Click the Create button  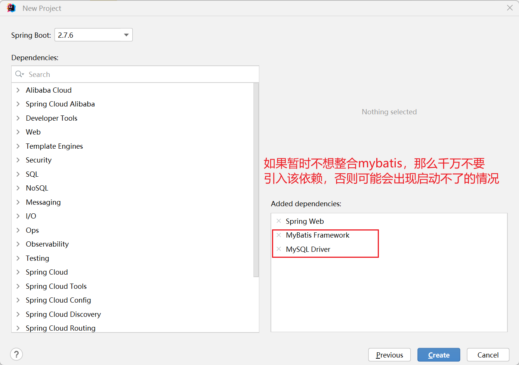coord(439,355)
